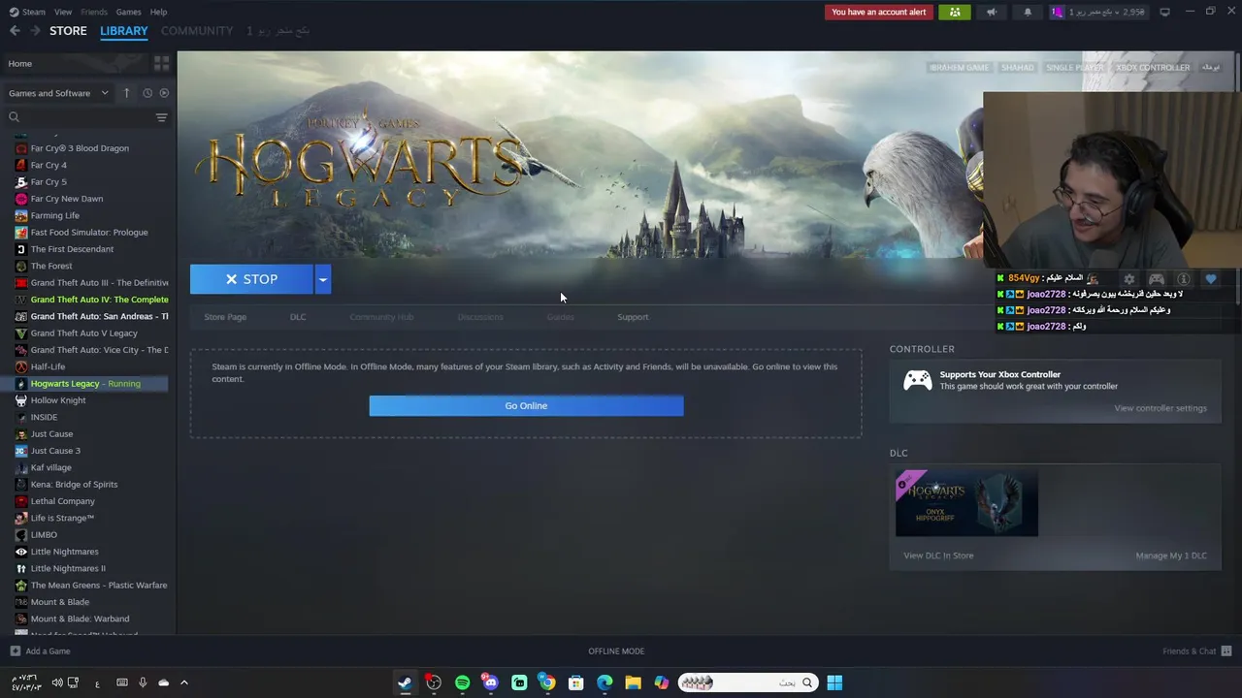Open advanced library filter options icon
The height and width of the screenshot is (698, 1242).
161,117
